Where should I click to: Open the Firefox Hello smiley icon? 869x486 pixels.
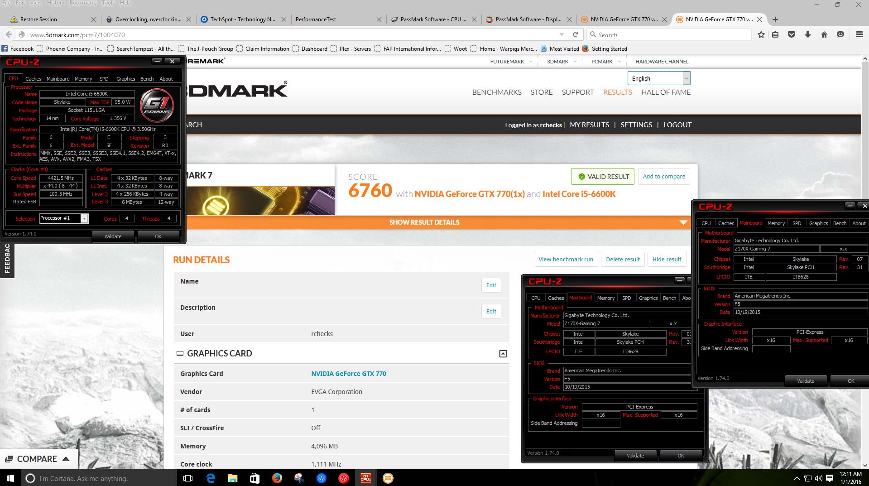tap(840, 35)
